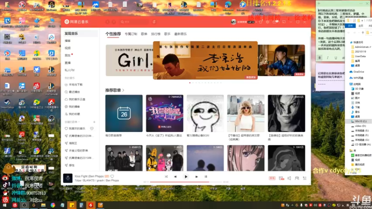
Task: Go back with the header's left arrow
Action: pos(107,22)
